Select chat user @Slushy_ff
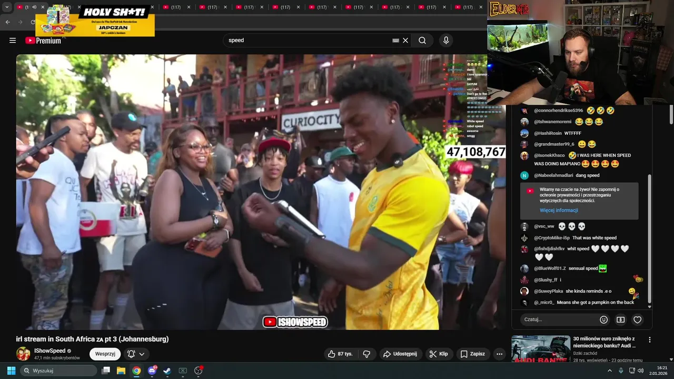The width and height of the screenshot is (674, 379). pyautogui.click(x=546, y=280)
